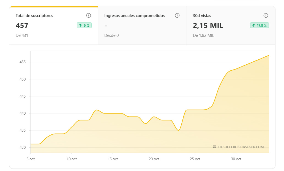
Task: Click the 445 y-axis label
Action: tap(23, 96)
